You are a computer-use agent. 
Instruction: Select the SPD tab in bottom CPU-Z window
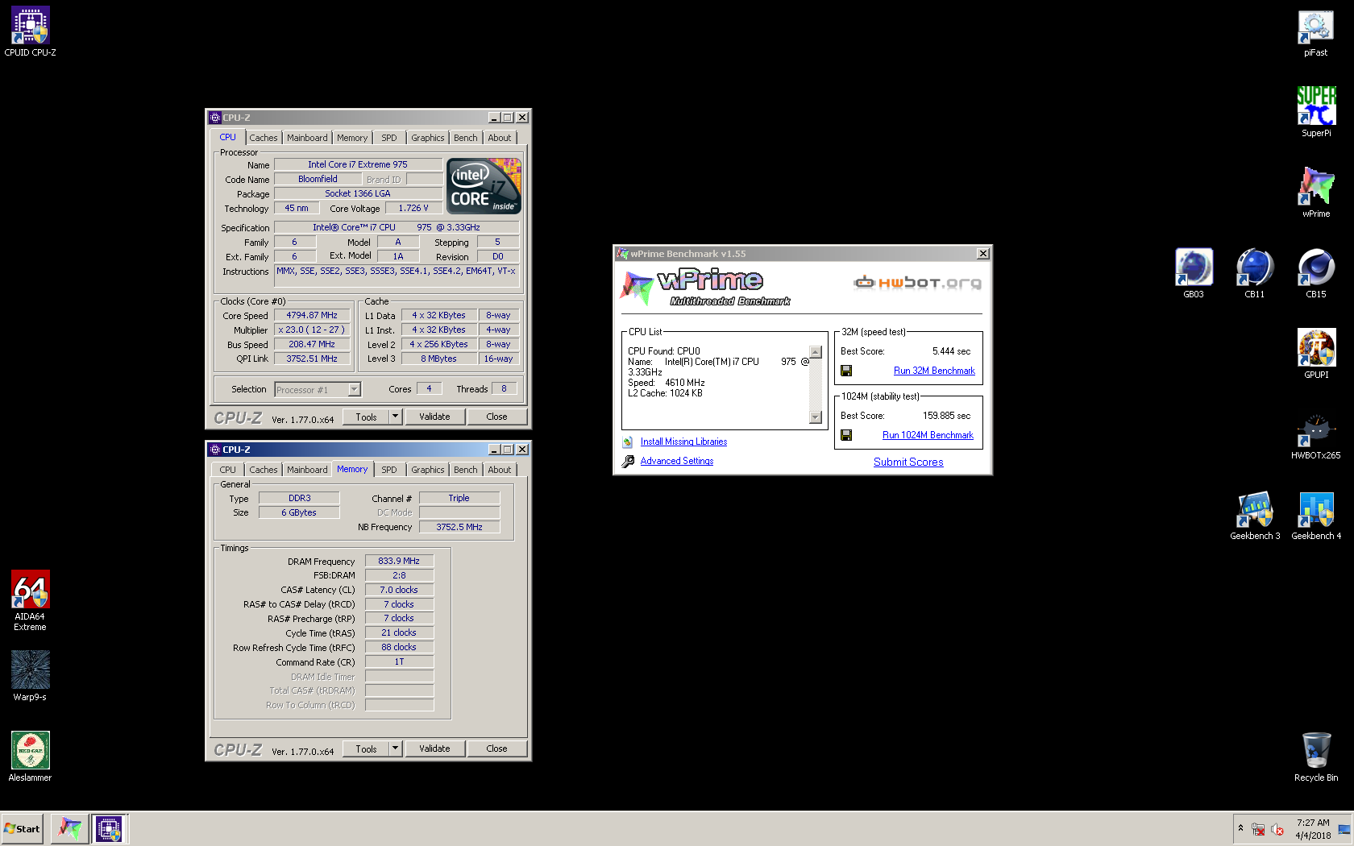388,470
